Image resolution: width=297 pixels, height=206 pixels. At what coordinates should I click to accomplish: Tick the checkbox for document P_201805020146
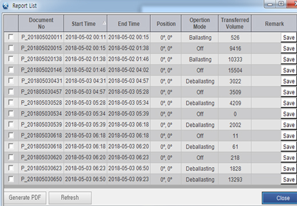point(11,70)
